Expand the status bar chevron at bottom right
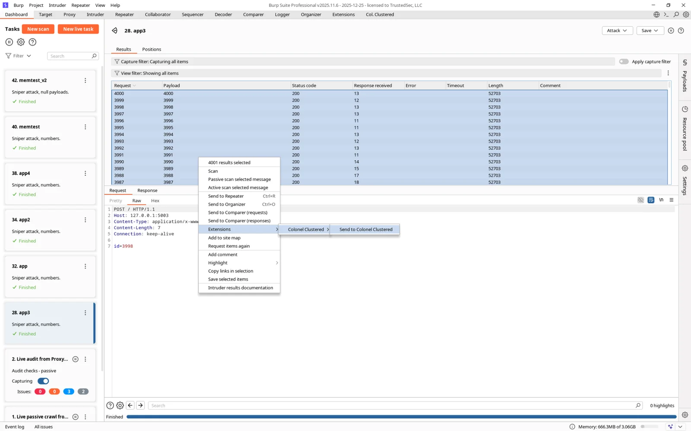This screenshot has width=691, height=431. 680,427
